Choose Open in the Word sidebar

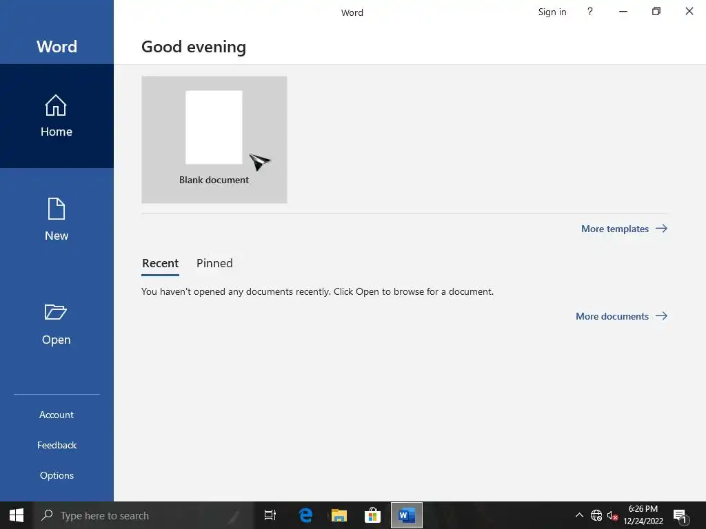pos(57,324)
